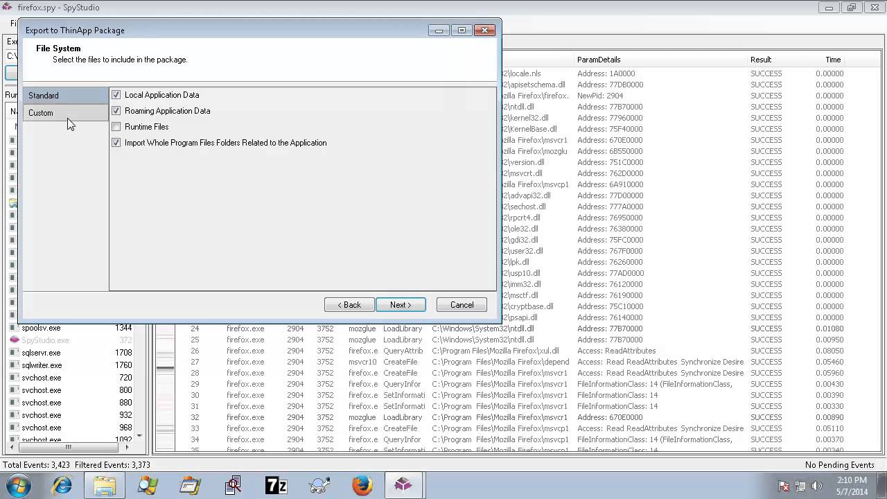Select event row 30 SetInformati entry
887x499 pixels.
pyautogui.click(x=518, y=395)
